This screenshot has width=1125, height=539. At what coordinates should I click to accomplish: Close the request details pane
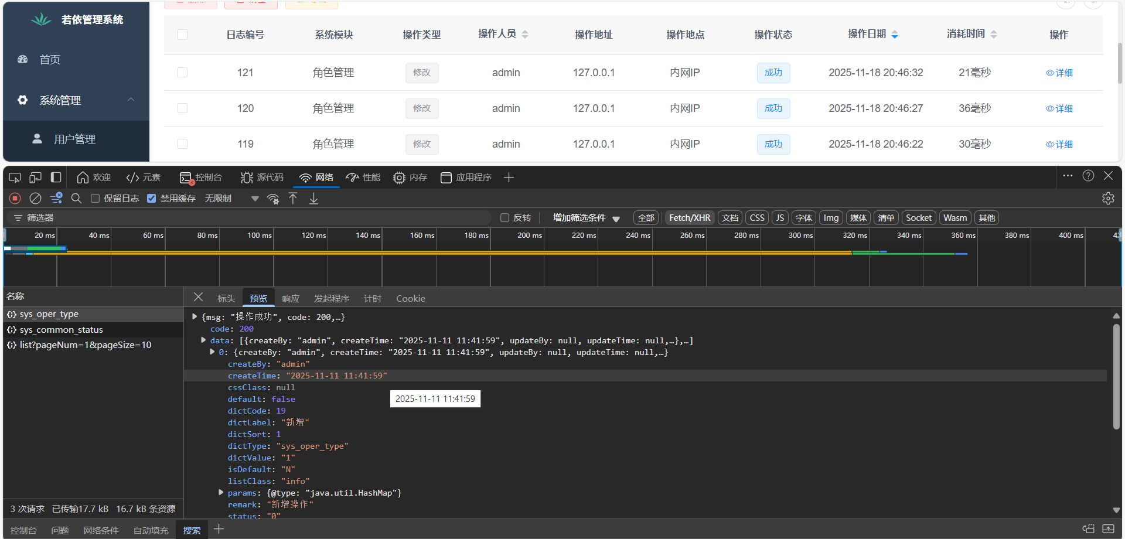tap(199, 297)
